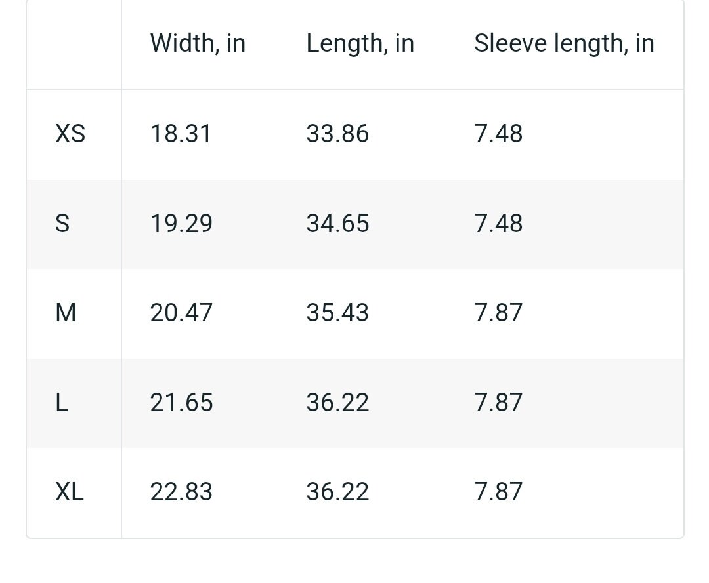The width and height of the screenshot is (709, 583).
Task: Click the Width, in column header
Action: 198,44
